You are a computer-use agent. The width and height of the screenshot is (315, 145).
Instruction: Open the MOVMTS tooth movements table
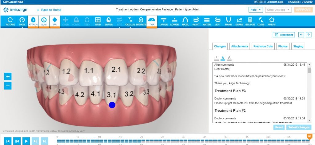[141, 21]
